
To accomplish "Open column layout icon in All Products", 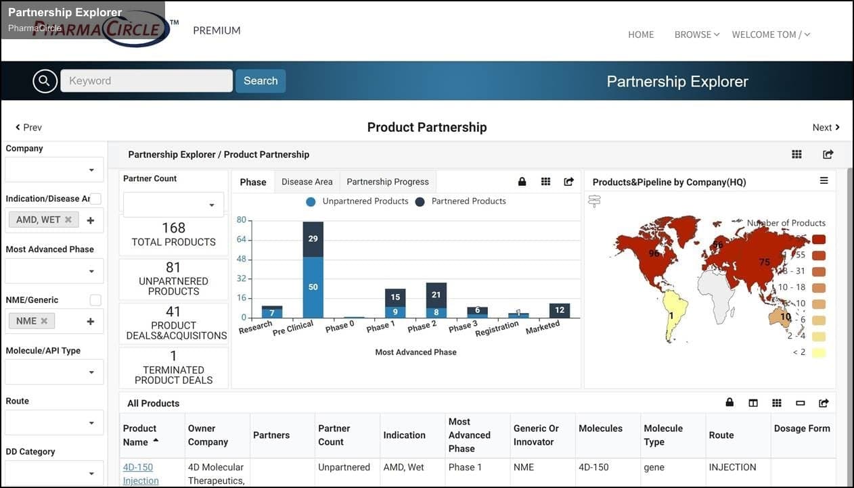I will (x=753, y=403).
